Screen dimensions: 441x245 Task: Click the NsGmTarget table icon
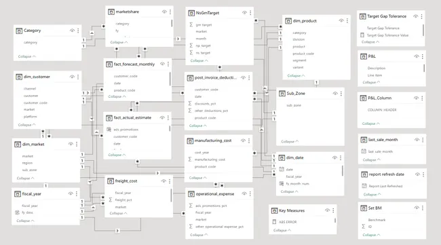pos(191,13)
